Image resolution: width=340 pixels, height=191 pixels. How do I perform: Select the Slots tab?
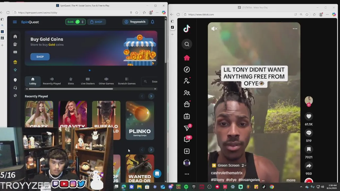71,81
